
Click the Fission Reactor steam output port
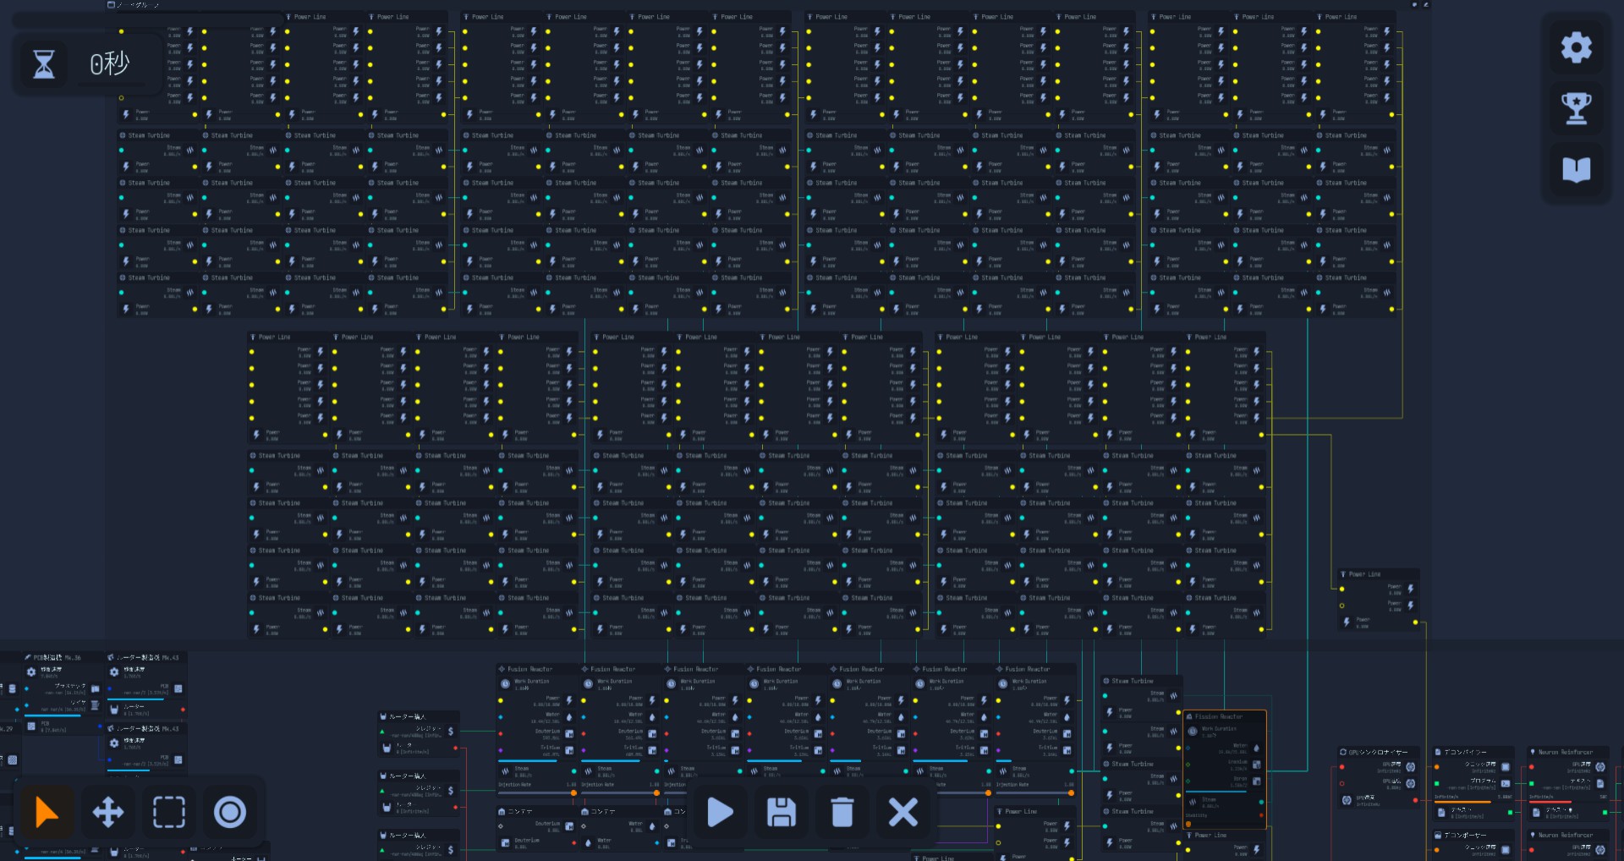[1261, 802]
